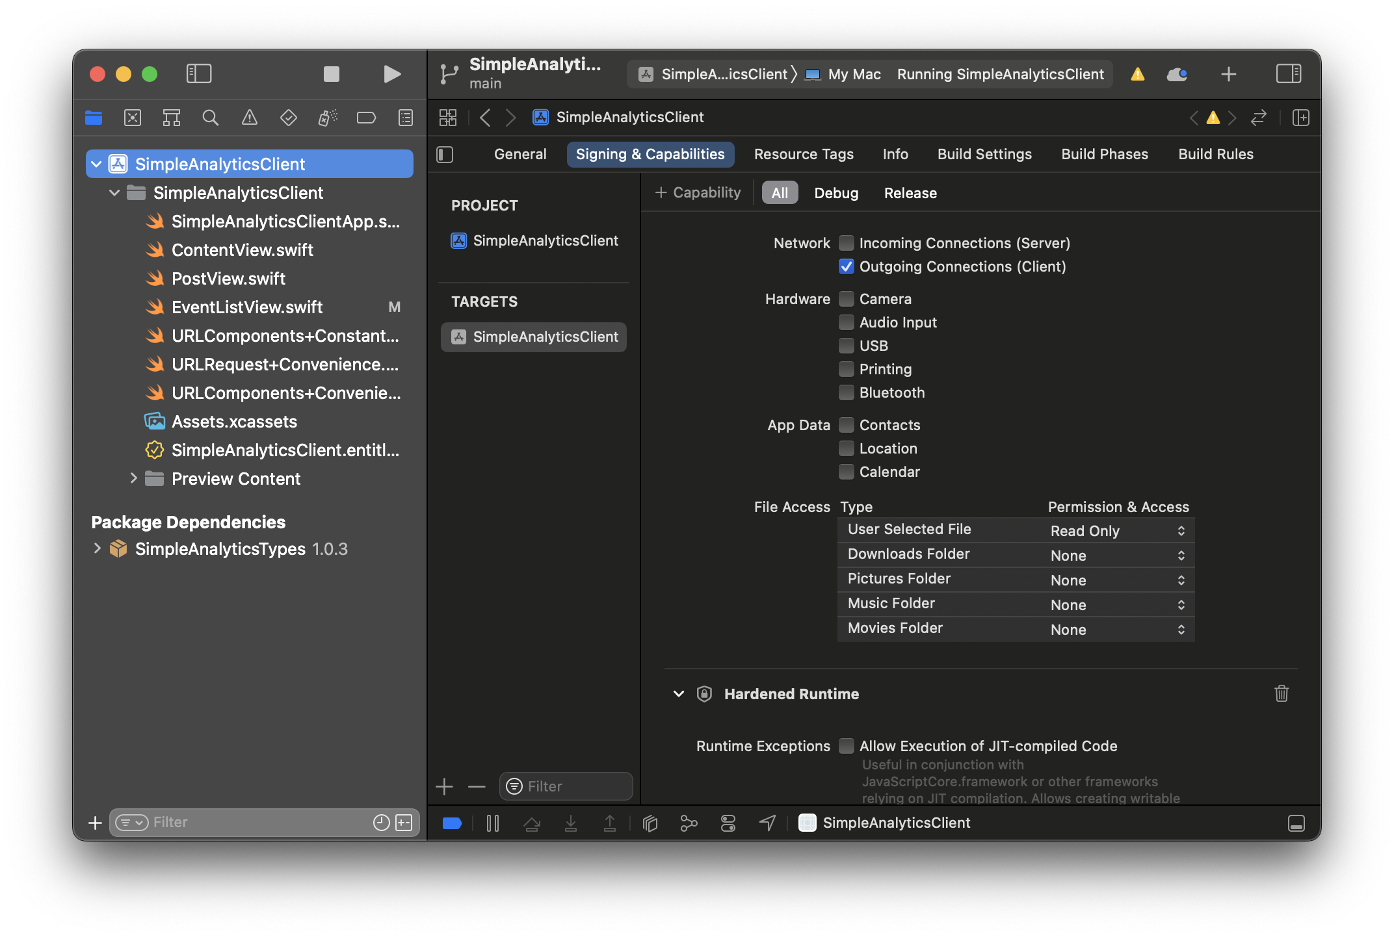The image size is (1394, 937).
Task: Switch to the Info tab
Action: click(x=895, y=155)
